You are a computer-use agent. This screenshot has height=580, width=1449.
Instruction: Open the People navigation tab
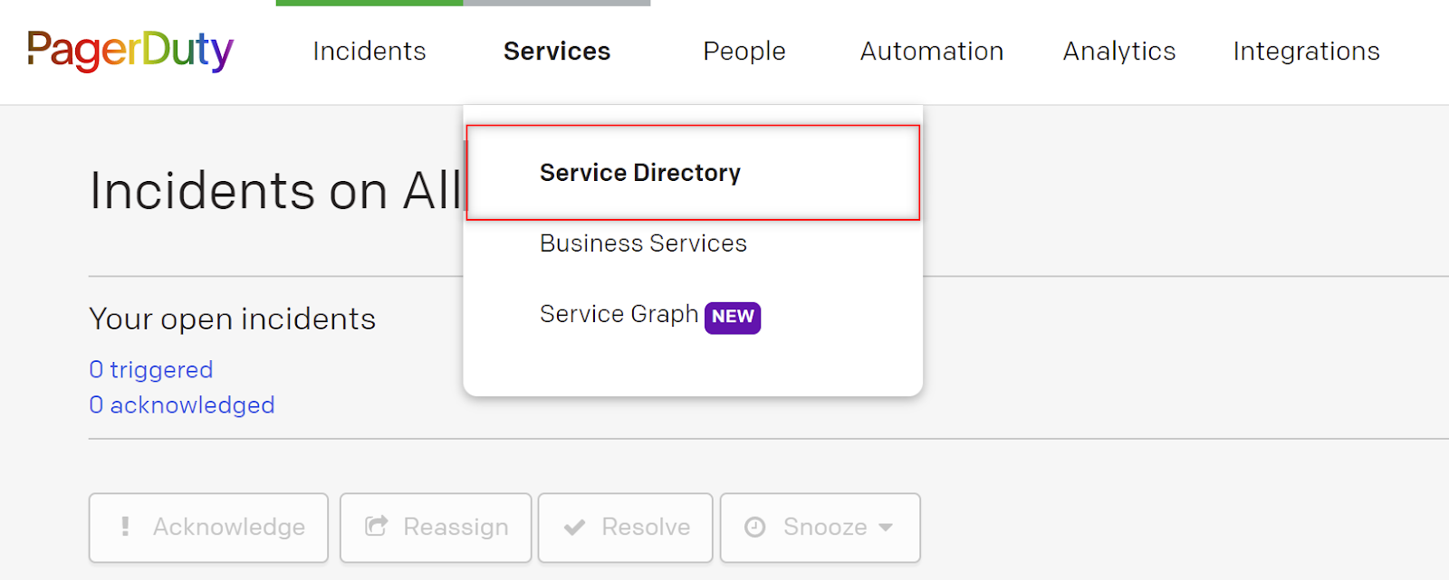tap(743, 52)
